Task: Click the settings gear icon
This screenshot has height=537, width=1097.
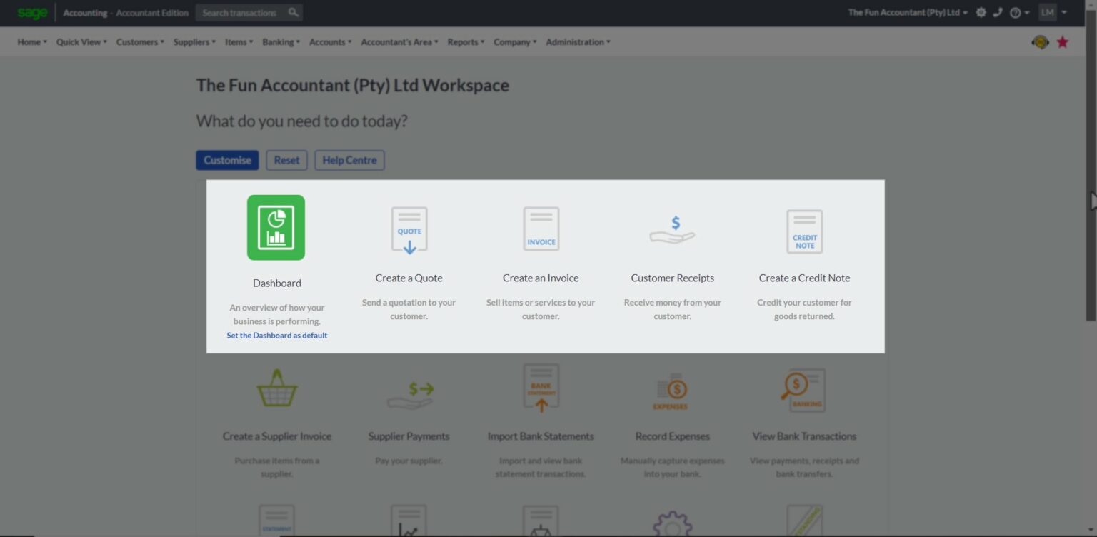Action: pos(981,12)
